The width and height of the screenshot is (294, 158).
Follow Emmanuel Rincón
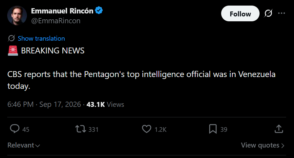pyautogui.click(x=240, y=13)
